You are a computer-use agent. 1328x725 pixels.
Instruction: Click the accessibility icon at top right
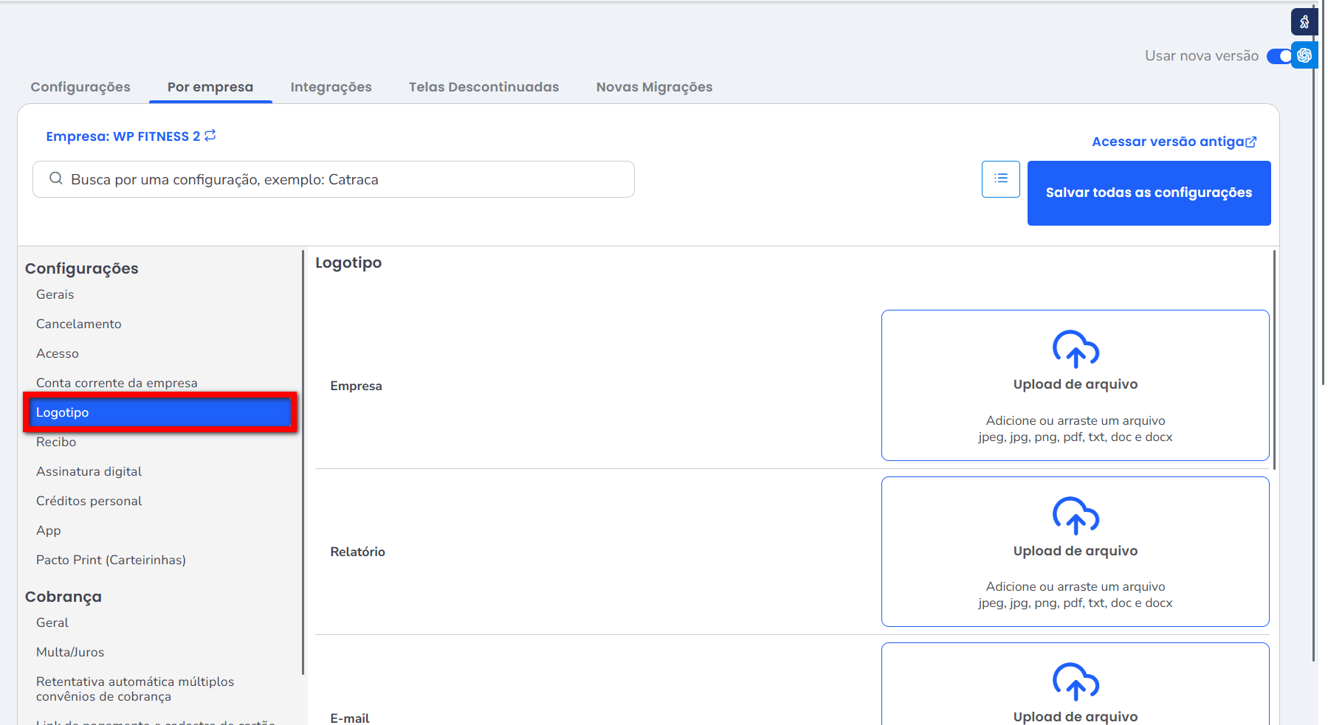(1304, 22)
